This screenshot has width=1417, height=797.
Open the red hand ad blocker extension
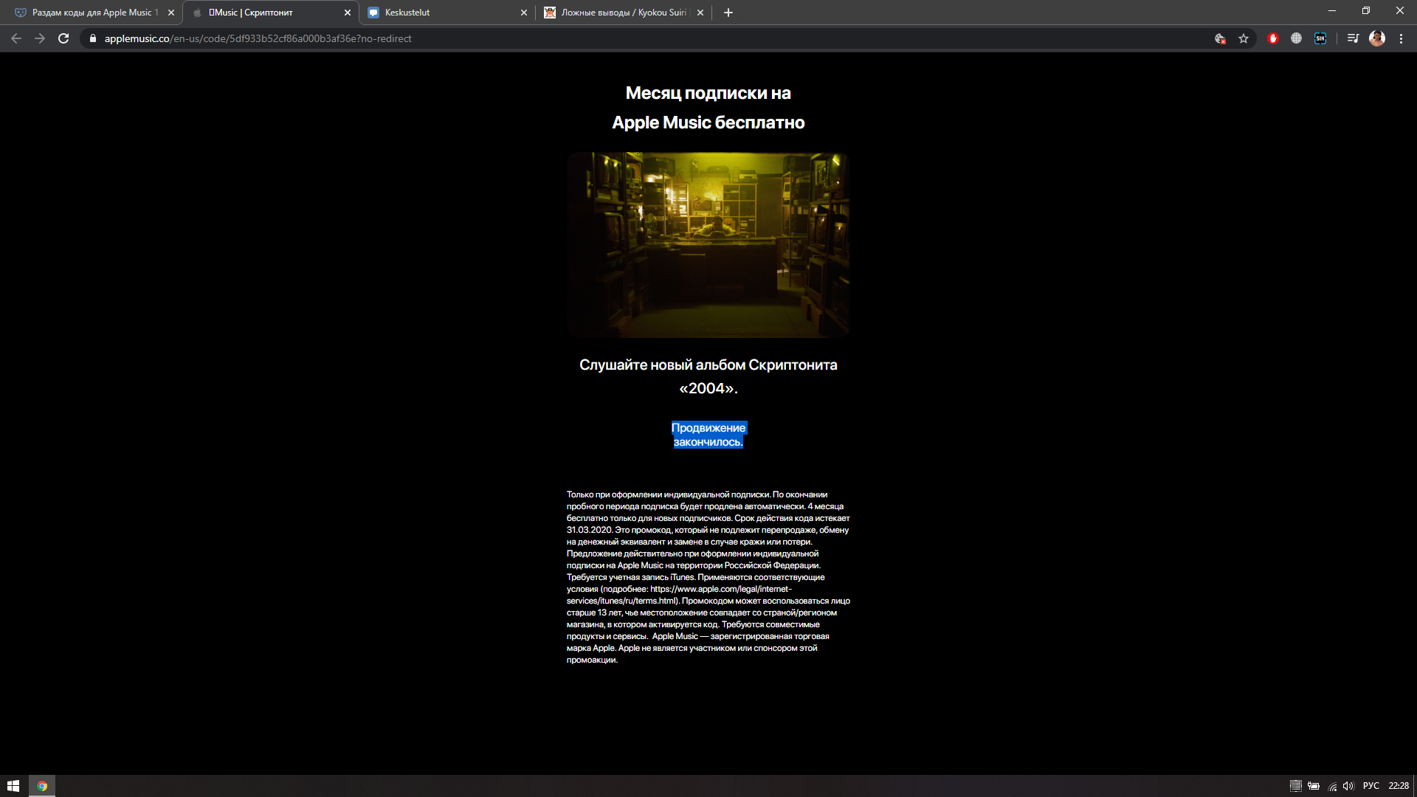[x=1273, y=38]
